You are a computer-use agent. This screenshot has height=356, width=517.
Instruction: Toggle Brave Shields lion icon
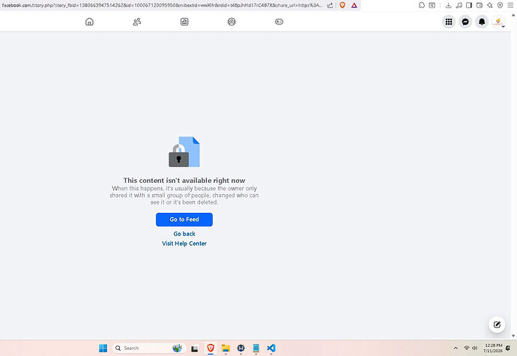(x=342, y=5)
